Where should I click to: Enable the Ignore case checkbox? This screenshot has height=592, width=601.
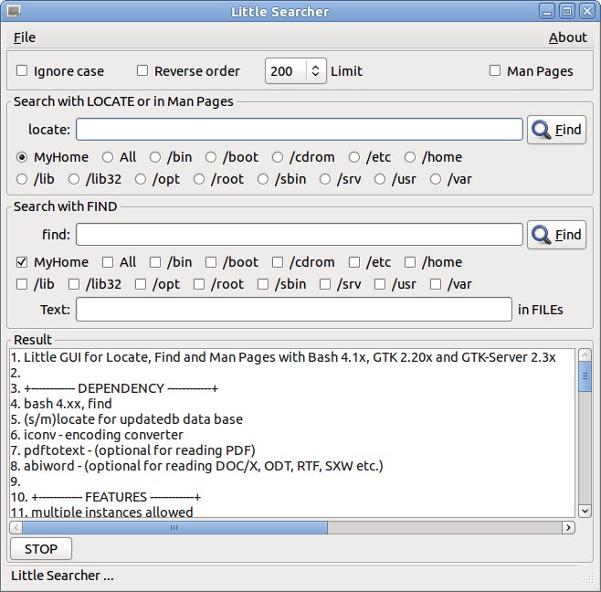(x=23, y=71)
